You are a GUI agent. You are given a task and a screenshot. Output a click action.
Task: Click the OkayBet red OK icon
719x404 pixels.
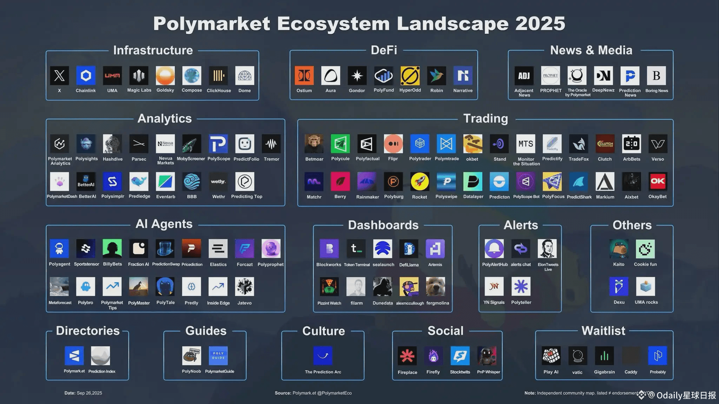(658, 181)
